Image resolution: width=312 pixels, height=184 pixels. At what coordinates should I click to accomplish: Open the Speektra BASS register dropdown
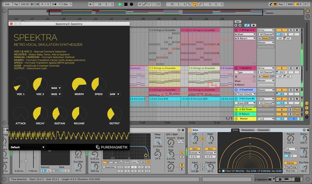(56, 94)
